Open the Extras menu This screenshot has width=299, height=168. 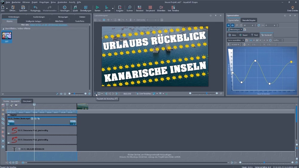click(53, 2)
